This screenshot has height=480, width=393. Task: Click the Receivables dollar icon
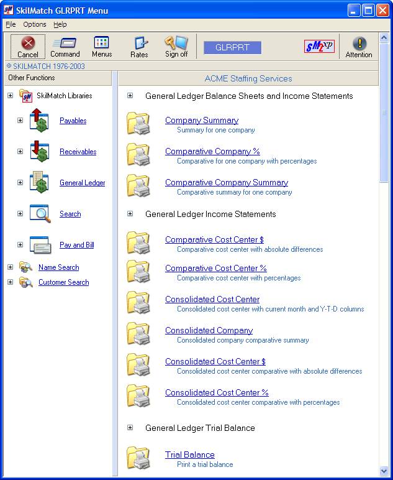(x=39, y=151)
